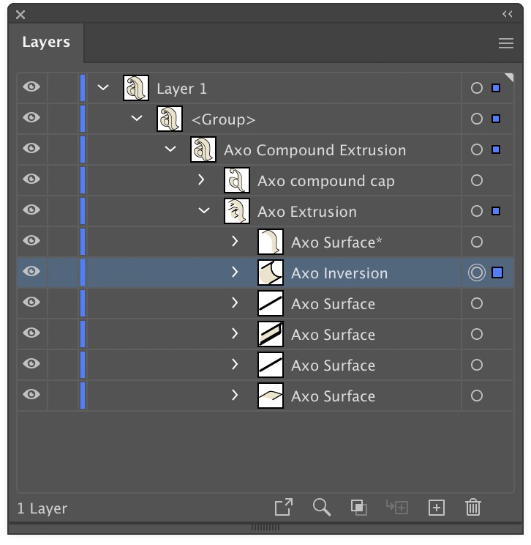
Task: Collapse panel using double-arrow icon
Action: pos(508,14)
